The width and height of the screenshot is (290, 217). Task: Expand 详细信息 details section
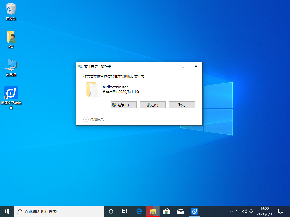[94, 120]
